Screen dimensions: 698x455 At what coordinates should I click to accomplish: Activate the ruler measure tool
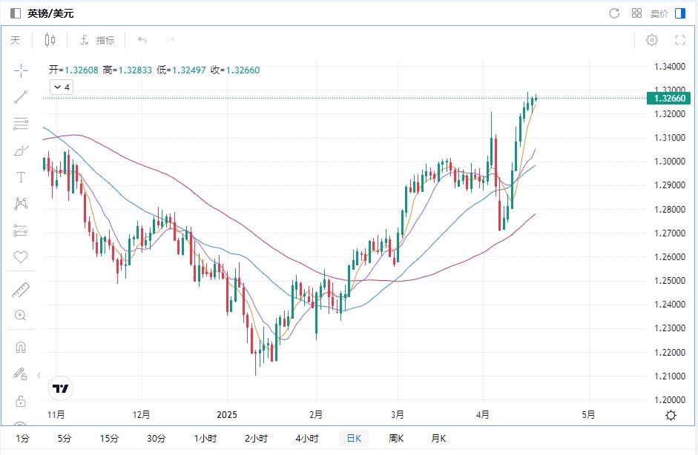[21, 290]
